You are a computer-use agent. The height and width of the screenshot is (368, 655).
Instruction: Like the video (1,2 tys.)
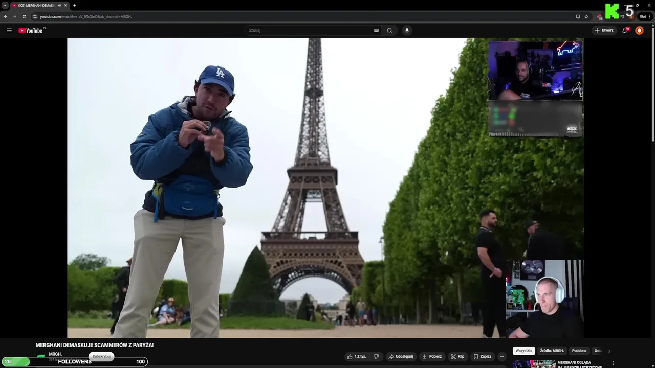pyautogui.click(x=356, y=356)
